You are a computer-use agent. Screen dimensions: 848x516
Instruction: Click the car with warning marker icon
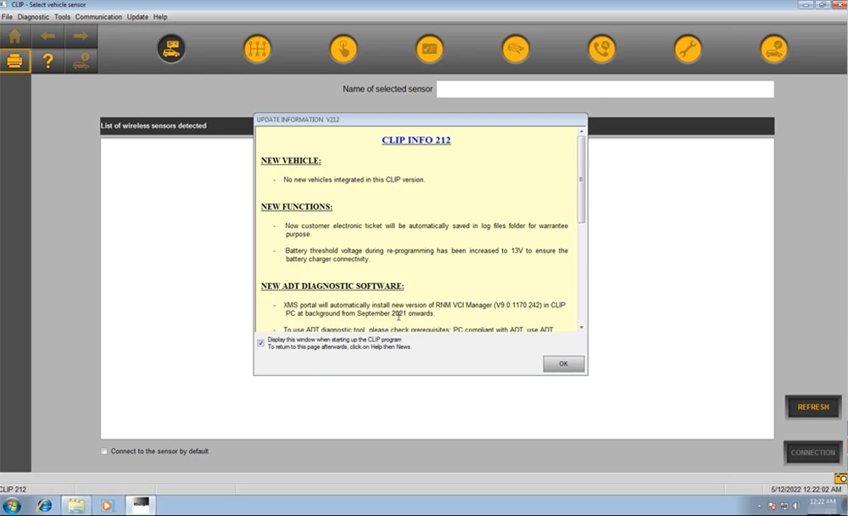pos(81,60)
